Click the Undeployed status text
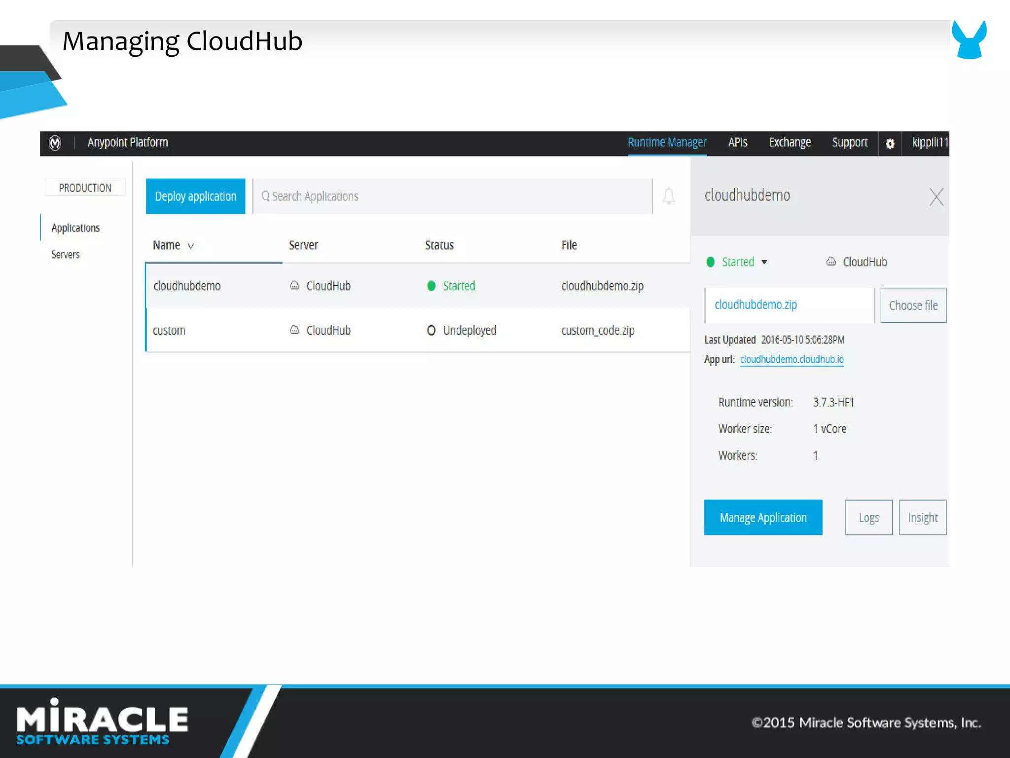Image resolution: width=1010 pixels, height=758 pixels. click(x=469, y=330)
